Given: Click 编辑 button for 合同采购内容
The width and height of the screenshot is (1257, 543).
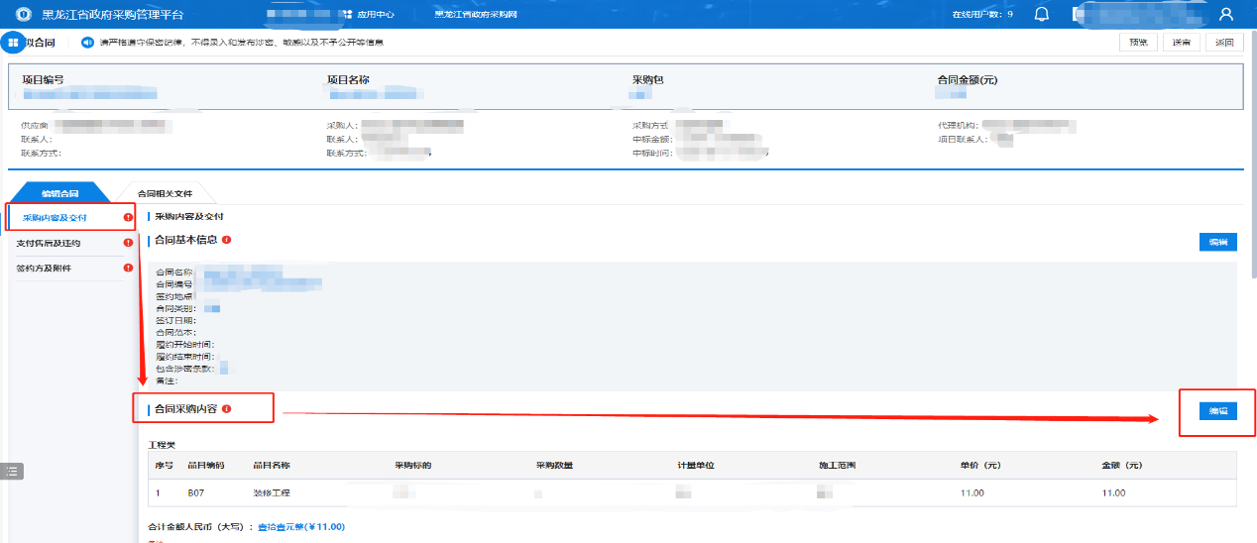Looking at the screenshot, I should (1217, 411).
